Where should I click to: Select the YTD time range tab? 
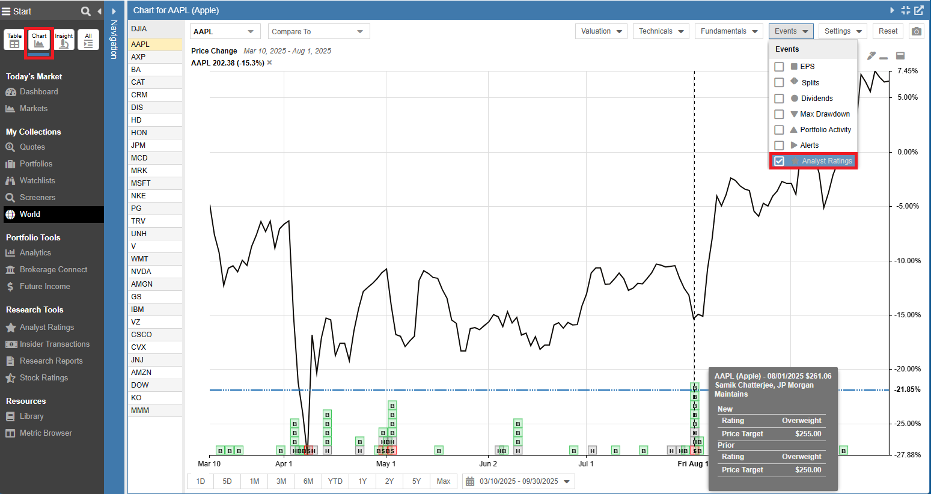(x=335, y=481)
